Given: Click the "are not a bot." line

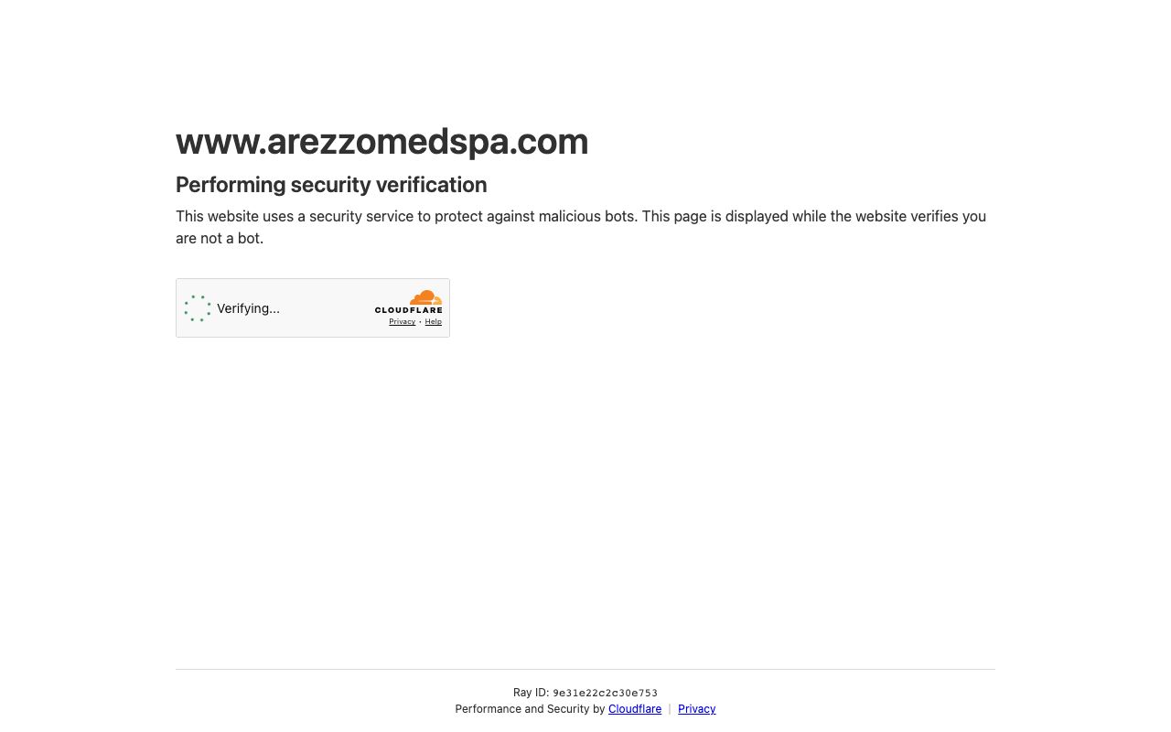Looking at the screenshot, I should (x=220, y=238).
